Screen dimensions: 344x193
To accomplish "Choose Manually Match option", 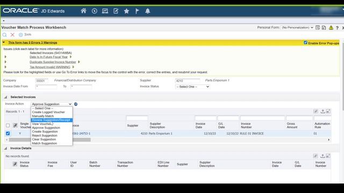I will 43,116.
